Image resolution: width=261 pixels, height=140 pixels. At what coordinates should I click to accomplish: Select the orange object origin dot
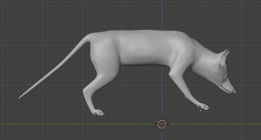[201, 110]
